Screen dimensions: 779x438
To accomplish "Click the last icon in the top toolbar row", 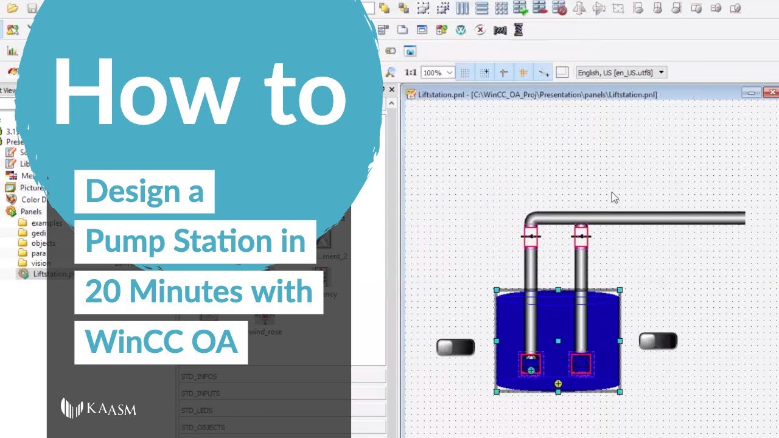I will (735, 9).
